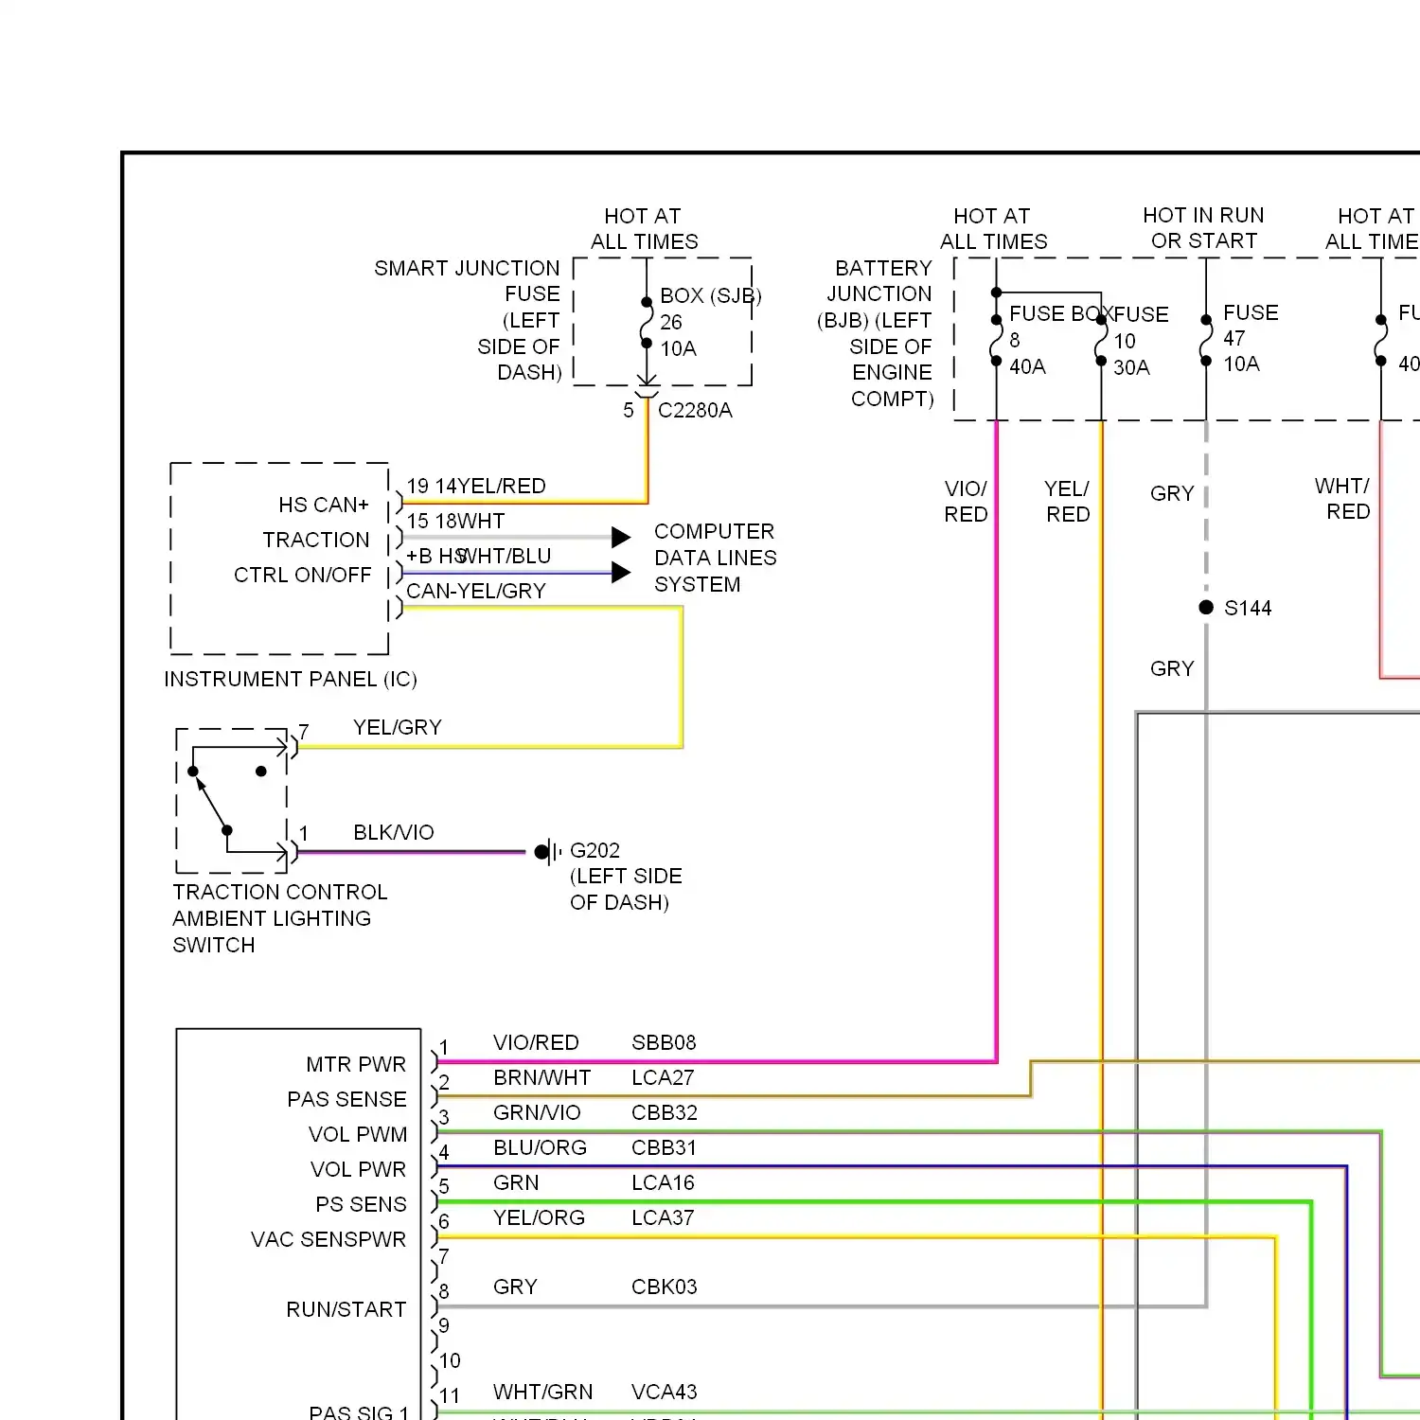Select the 14YEL/RED wire label at pin 19
1420x1420 pixels.
pyautogui.click(x=489, y=486)
